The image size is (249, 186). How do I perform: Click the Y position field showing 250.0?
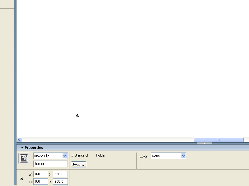click(60, 182)
